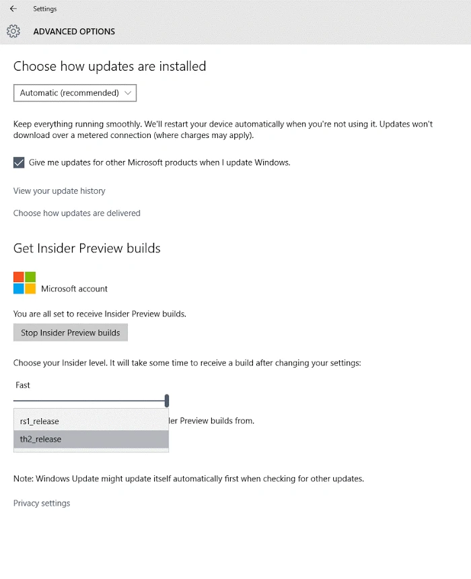
Task: Click the Get Insider Preview builds heading
Action: click(x=86, y=248)
